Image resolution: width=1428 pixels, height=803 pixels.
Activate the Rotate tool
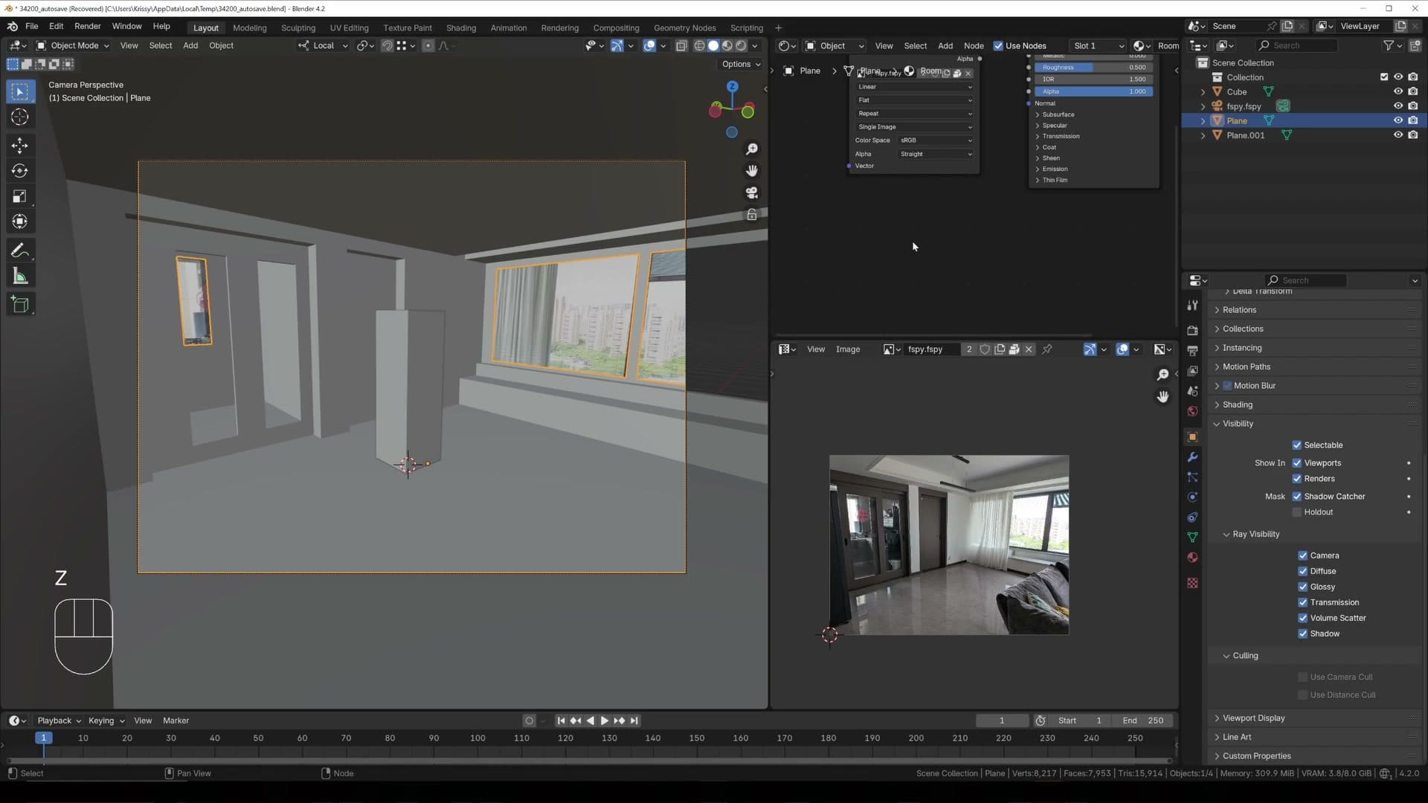pyautogui.click(x=20, y=171)
